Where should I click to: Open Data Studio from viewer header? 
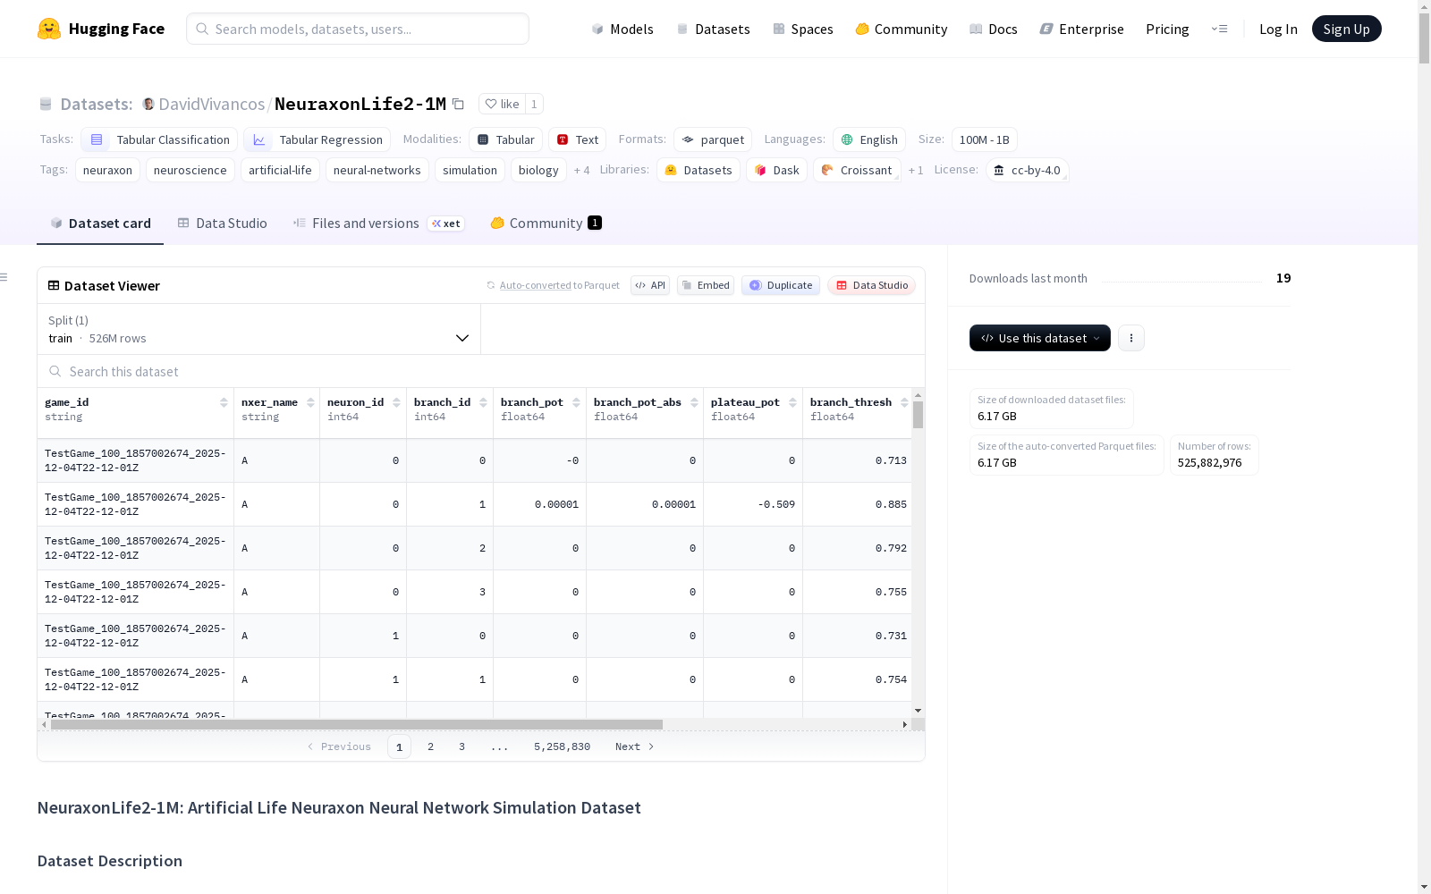[871, 285]
